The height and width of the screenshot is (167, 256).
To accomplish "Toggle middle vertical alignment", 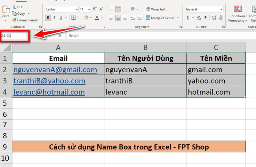I will (x=118, y=9).
